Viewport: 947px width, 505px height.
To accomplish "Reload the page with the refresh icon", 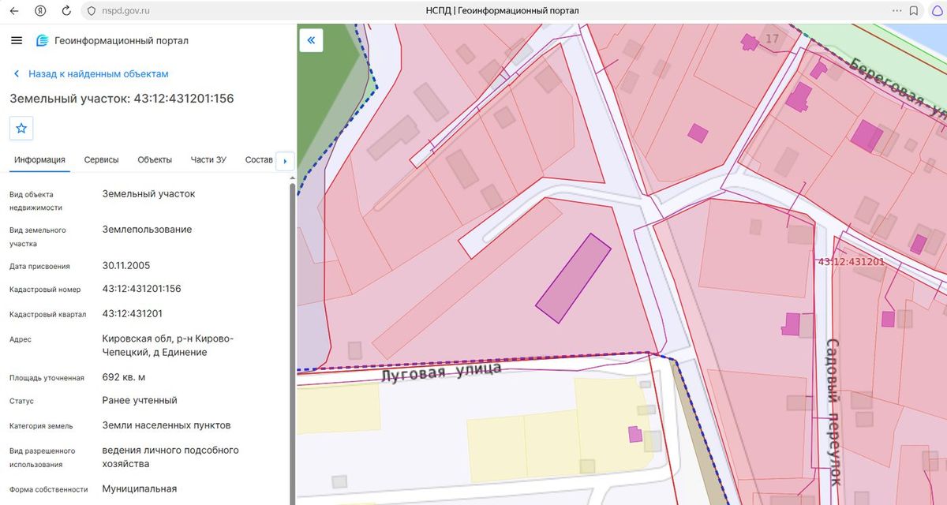I will tap(66, 11).
